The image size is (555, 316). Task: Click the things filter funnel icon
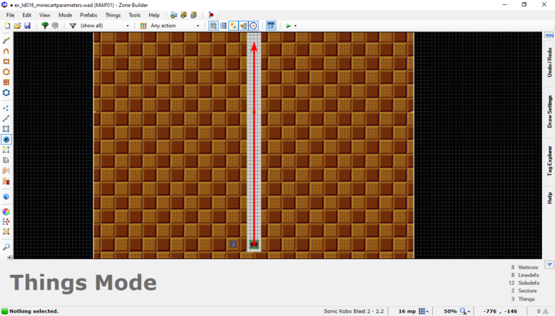coord(73,26)
